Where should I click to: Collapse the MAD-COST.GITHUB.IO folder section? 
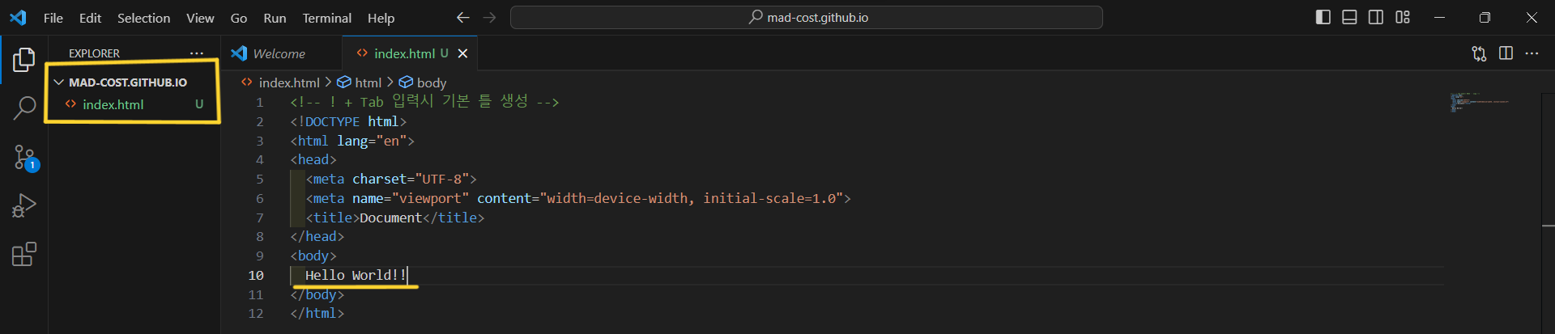(59, 82)
